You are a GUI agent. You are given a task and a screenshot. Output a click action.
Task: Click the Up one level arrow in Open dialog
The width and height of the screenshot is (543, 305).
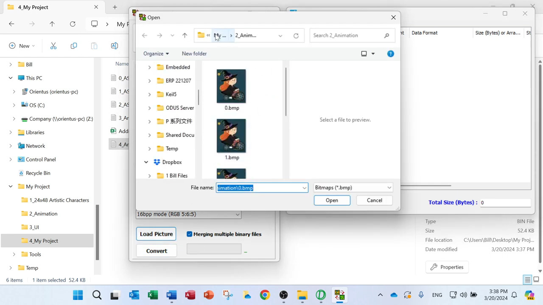185,36
